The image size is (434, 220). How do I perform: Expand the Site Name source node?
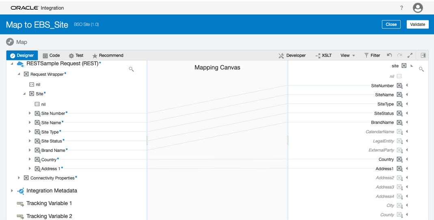pos(30,122)
